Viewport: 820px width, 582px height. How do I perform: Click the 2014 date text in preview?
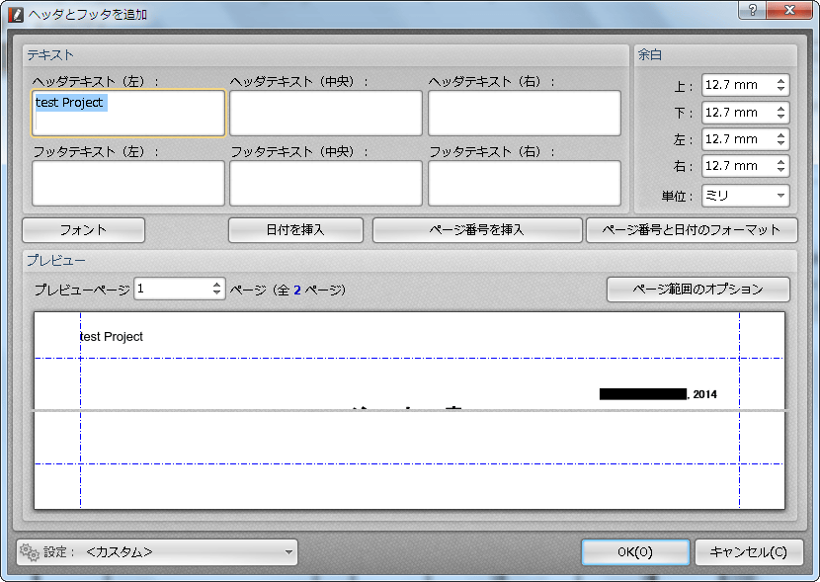click(704, 395)
